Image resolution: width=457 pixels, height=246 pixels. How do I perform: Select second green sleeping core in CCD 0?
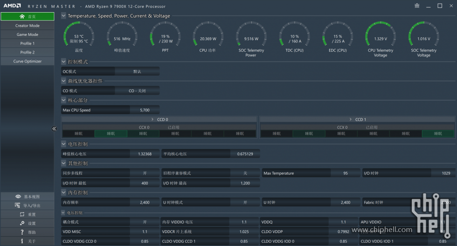point(143,134)
